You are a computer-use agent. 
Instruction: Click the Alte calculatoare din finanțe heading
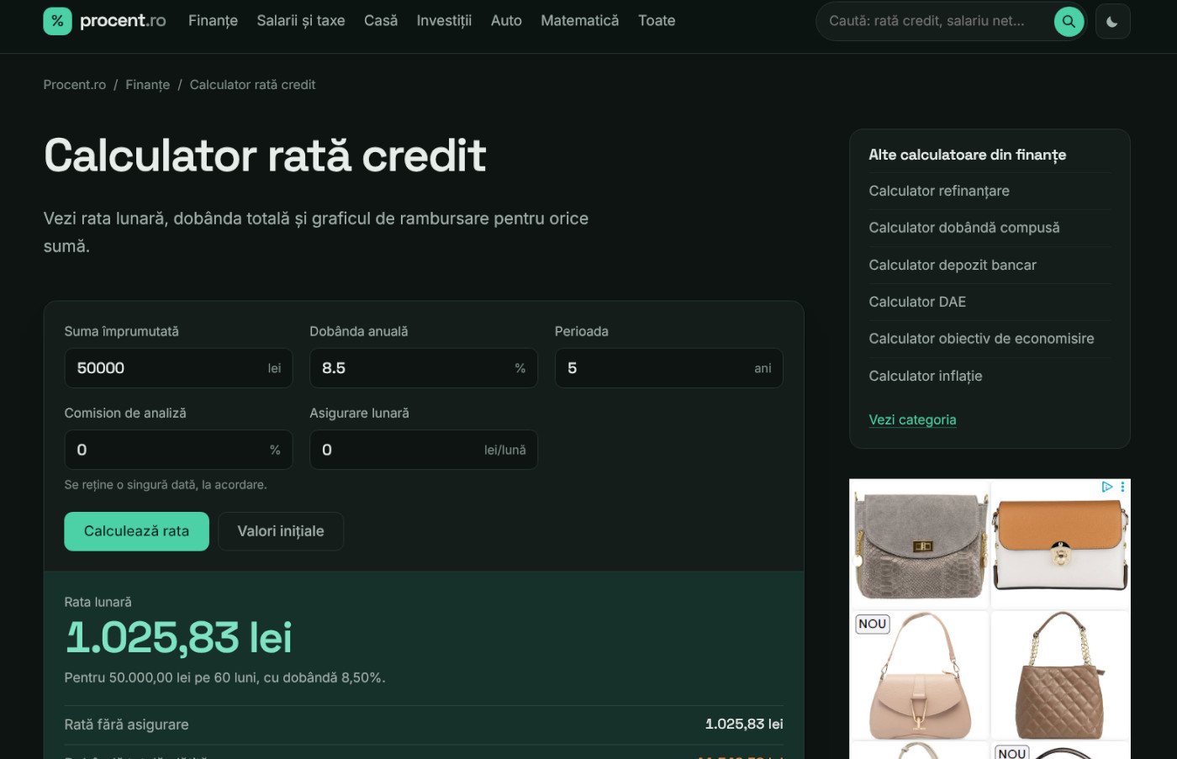tap(968, 155)
